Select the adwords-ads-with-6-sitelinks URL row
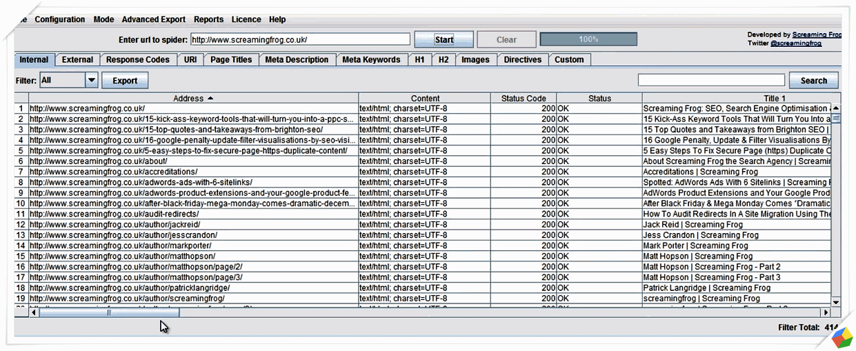Screen dimensions: 856x351 click(193, 182)
